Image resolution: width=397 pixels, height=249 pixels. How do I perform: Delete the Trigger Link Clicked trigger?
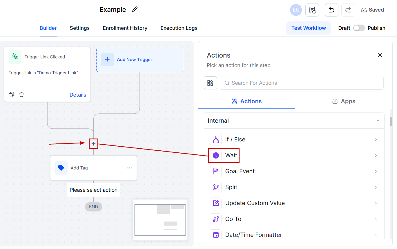(x=21, y=94)
